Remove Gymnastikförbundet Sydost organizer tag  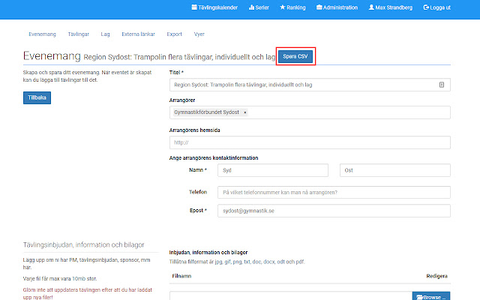tap(245, 112)
